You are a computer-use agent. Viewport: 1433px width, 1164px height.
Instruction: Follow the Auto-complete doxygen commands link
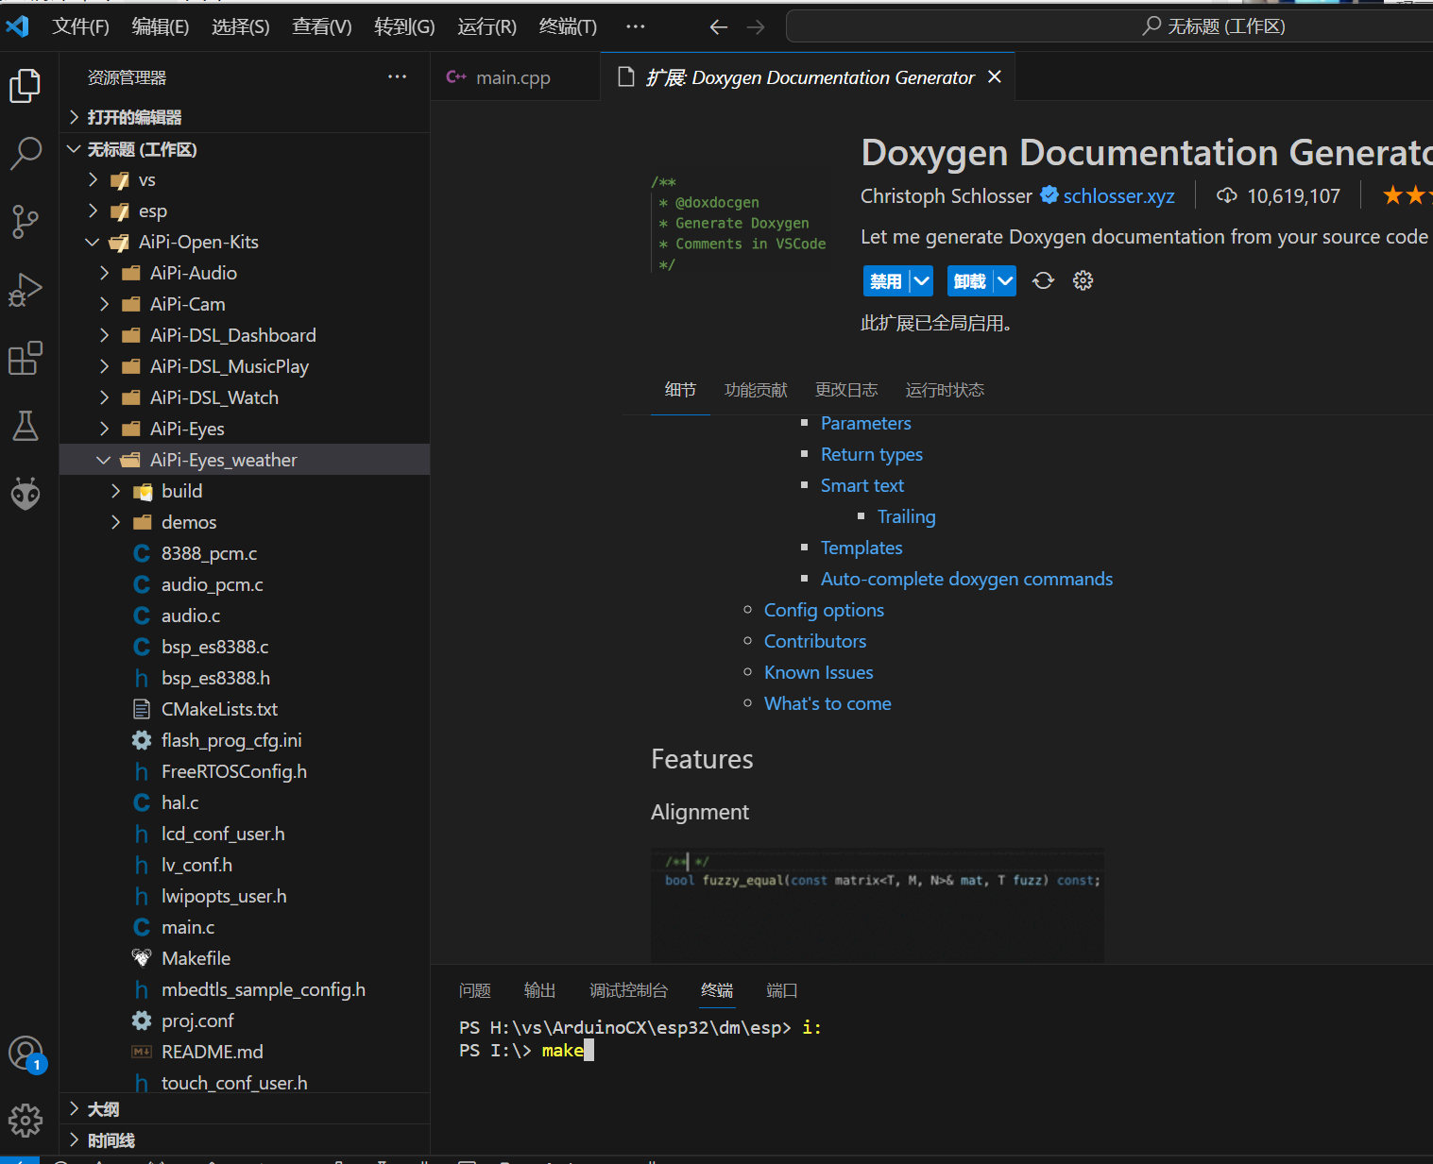pos(966,579)
